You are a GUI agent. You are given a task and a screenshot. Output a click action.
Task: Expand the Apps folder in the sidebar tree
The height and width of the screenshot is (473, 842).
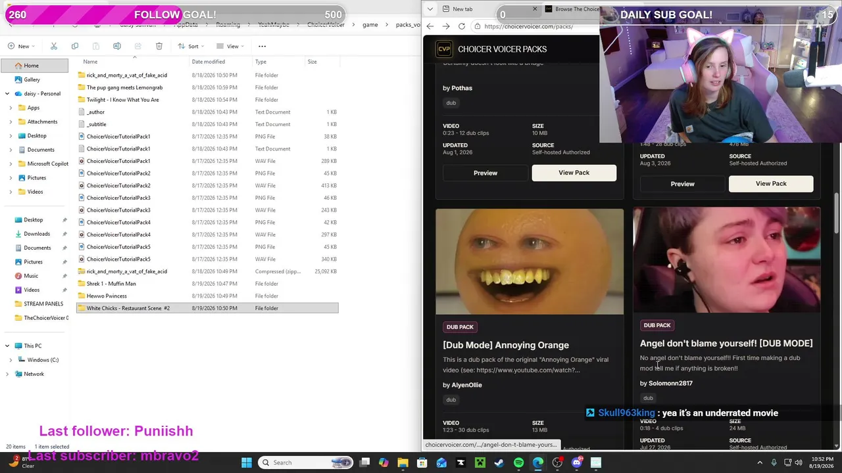pos(11,108)
